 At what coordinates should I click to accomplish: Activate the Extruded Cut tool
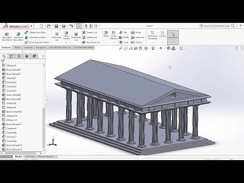56,37
